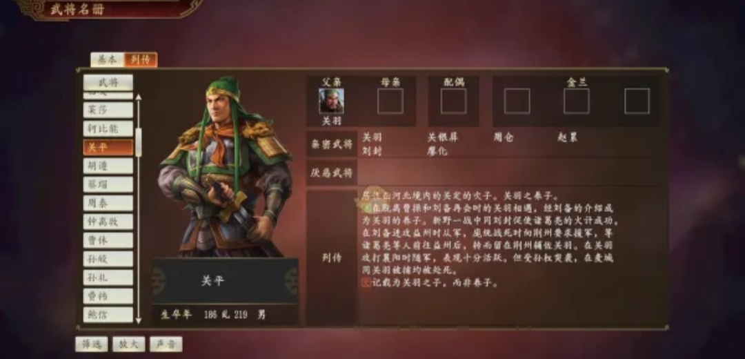Select 鲍信 in the officer list

[108, 314]
